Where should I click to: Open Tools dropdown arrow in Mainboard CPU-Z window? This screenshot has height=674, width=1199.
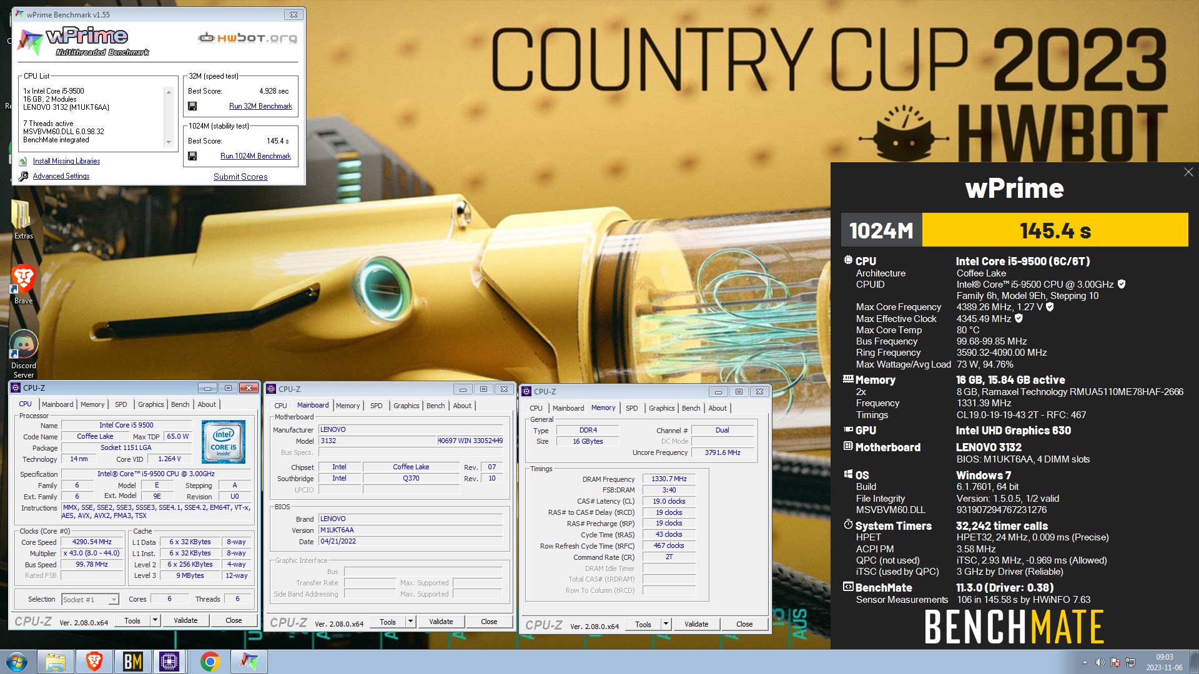point(411,622)
